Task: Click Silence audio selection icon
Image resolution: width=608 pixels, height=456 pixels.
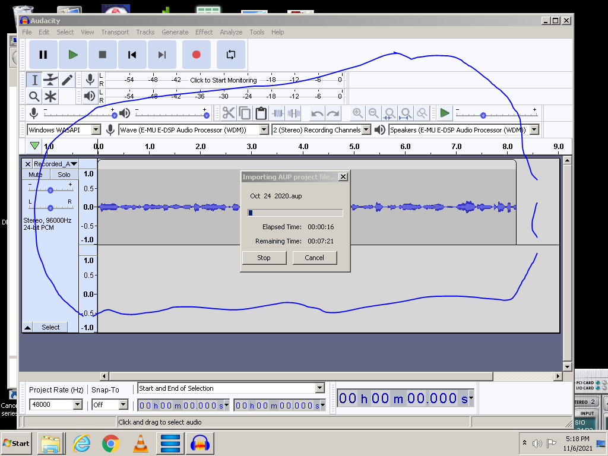Action: (294, 113)
